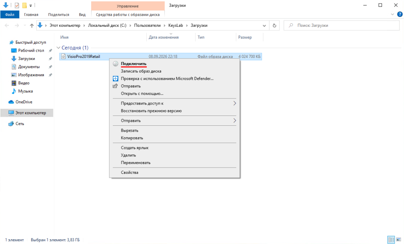Click the share icon beside Отправить
The image size is (404, 244).
(115, 86)
